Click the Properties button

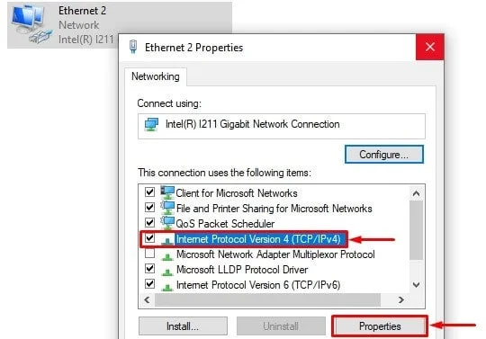380,326
